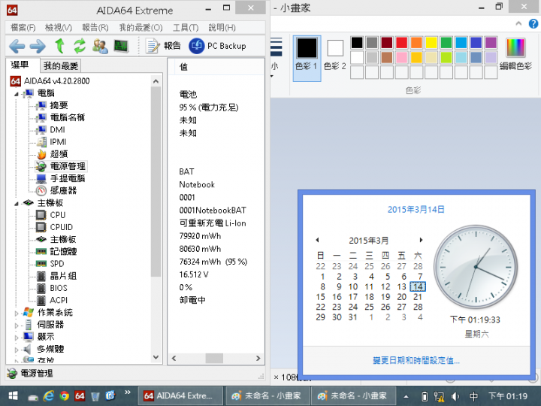Open Internet Explorer from the taskbar
The width and height of the screenshot is (541, 406).
[x=49, y=396]
